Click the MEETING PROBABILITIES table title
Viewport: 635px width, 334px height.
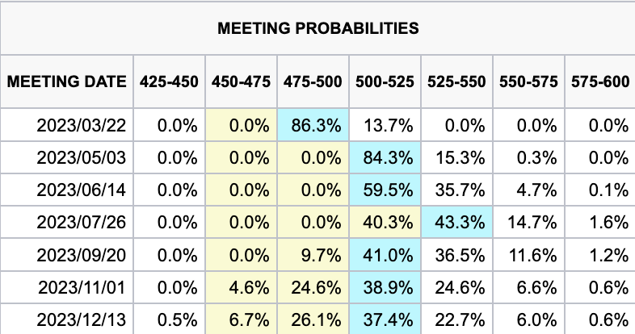click(317, 28)
